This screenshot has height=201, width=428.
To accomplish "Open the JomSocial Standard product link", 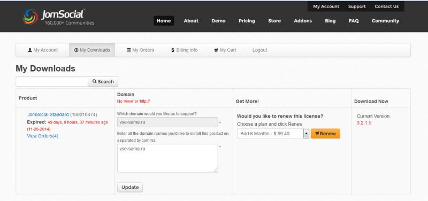I will (x=48, y=114).
